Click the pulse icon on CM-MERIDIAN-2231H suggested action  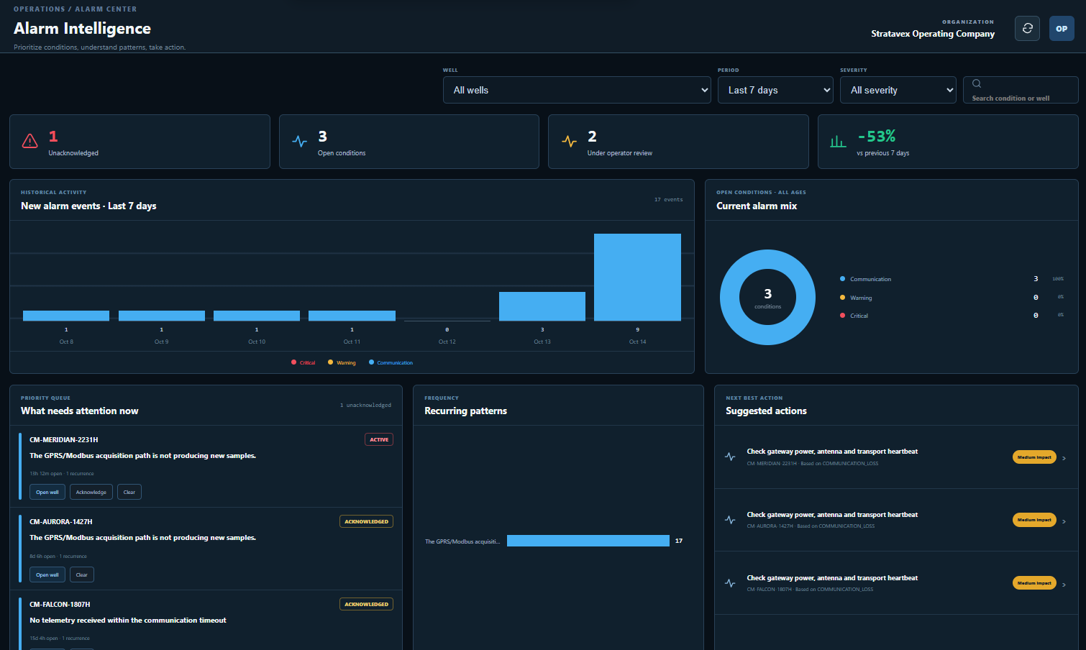[x=730, y=457]
